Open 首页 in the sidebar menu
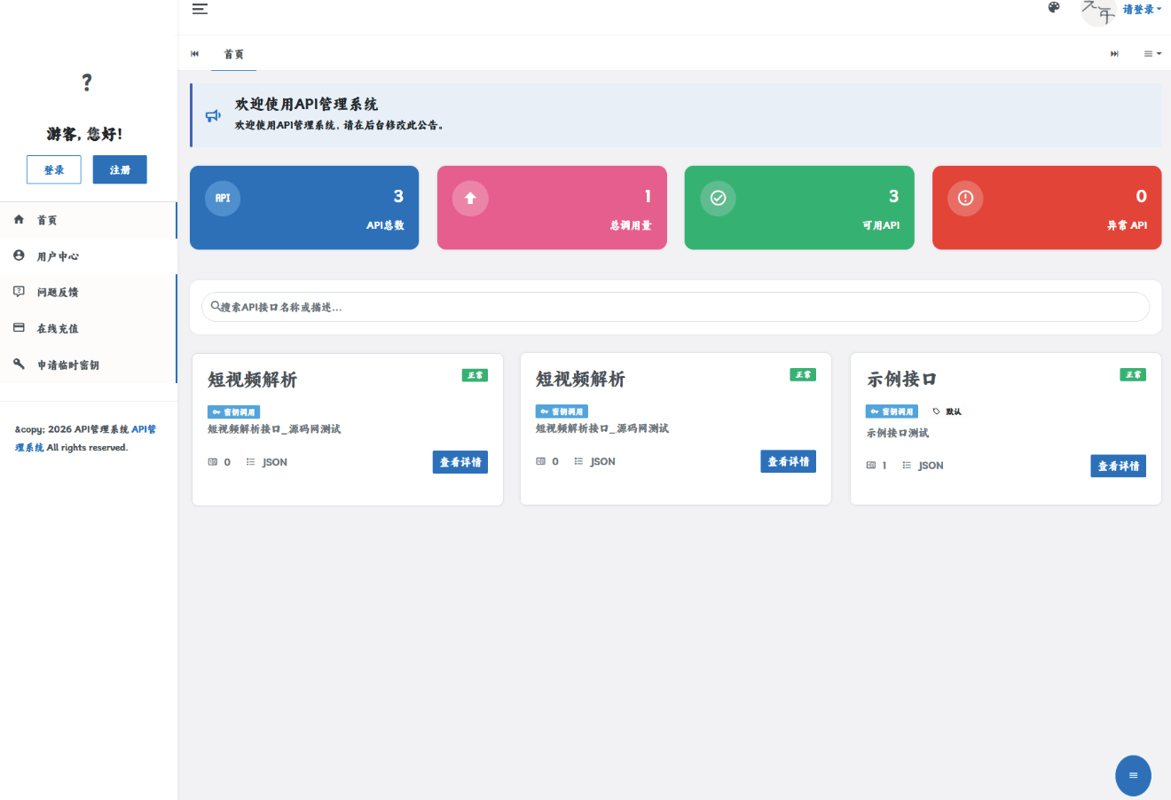The height and width of the screenshot is (800, 1171). tap(89, 220)
